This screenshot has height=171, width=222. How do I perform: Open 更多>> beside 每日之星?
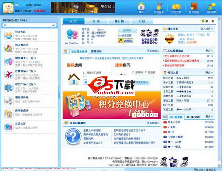(209, 73)
